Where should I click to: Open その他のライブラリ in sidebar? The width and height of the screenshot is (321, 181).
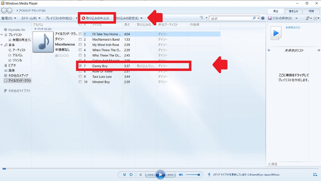pos(17,91)
